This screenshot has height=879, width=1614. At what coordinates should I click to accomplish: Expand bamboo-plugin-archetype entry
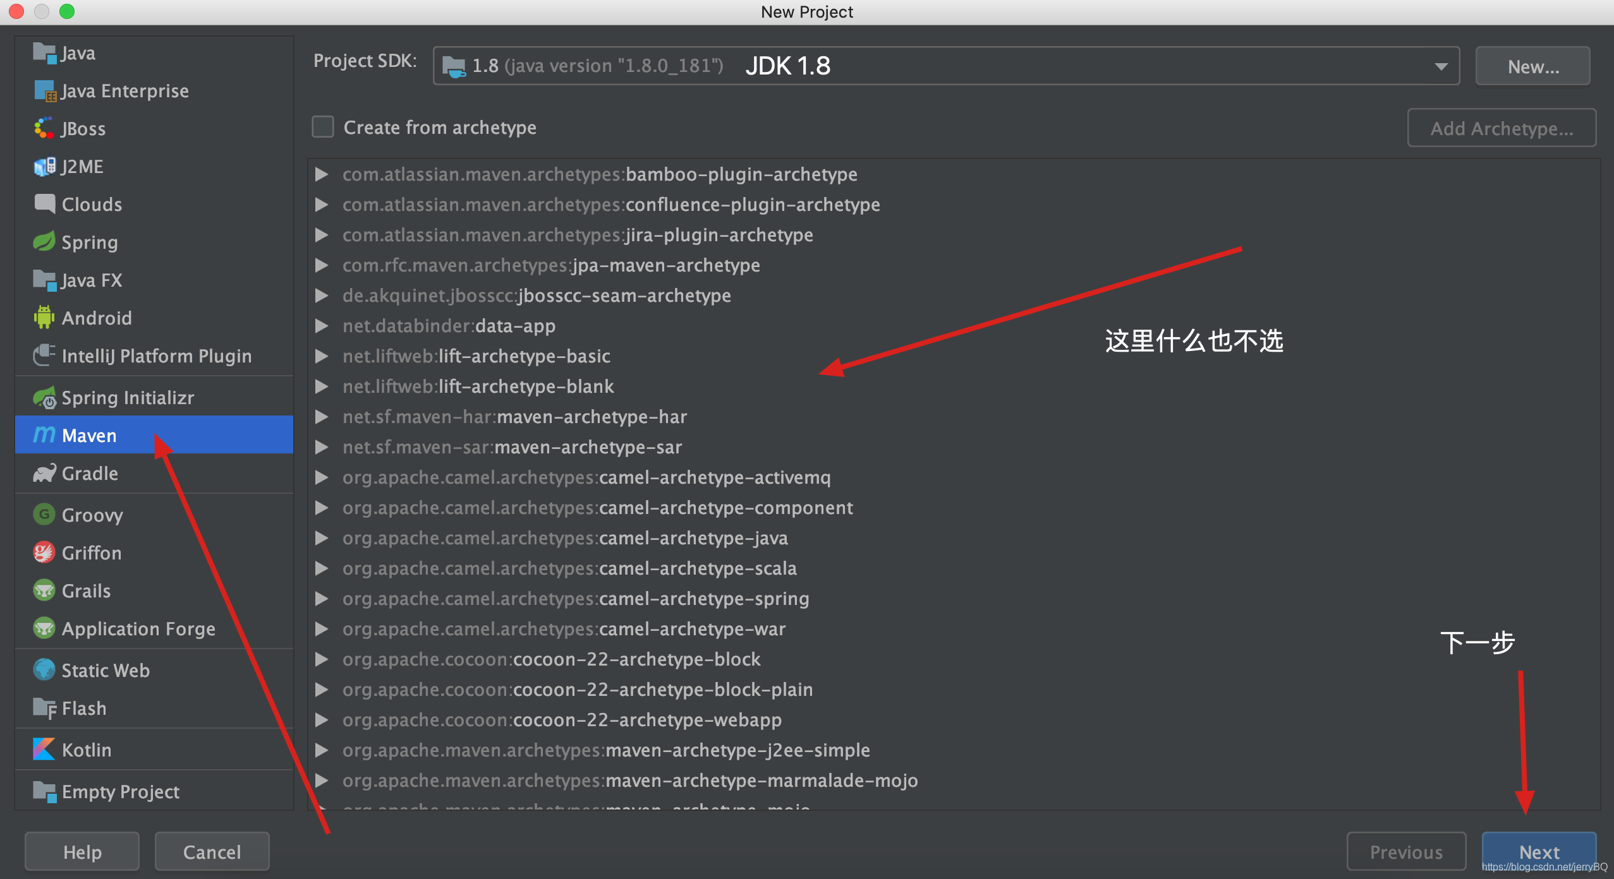pos(322,174)
